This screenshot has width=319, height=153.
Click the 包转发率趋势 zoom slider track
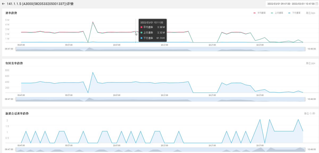pos(159,99)
